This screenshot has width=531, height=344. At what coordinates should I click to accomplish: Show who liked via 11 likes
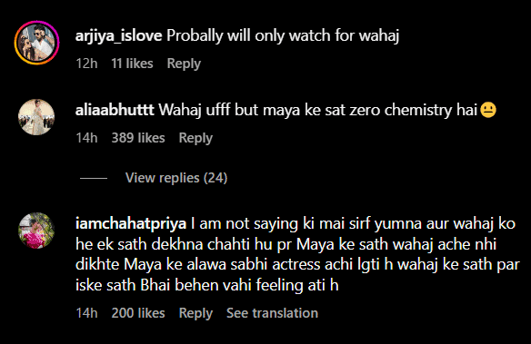132,64
